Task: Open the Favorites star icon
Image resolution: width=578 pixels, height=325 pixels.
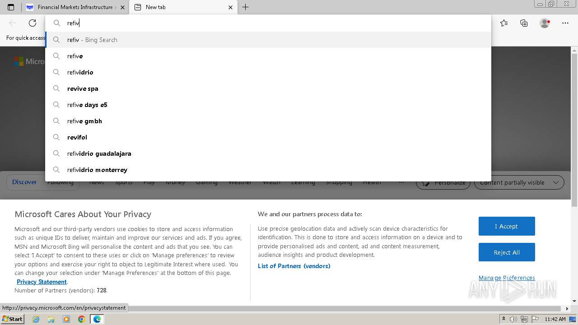Action: point(504,23)
